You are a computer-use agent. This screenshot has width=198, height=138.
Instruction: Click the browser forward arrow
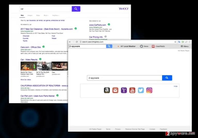pyautogui.click(x=73, y=42)
